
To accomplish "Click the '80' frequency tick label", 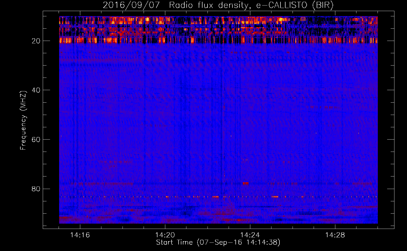I will tap(36, 189).
